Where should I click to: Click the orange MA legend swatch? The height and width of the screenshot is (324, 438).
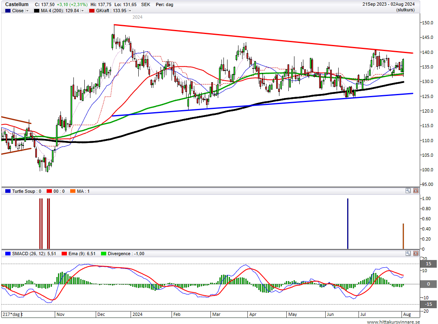tap(73, 191)
